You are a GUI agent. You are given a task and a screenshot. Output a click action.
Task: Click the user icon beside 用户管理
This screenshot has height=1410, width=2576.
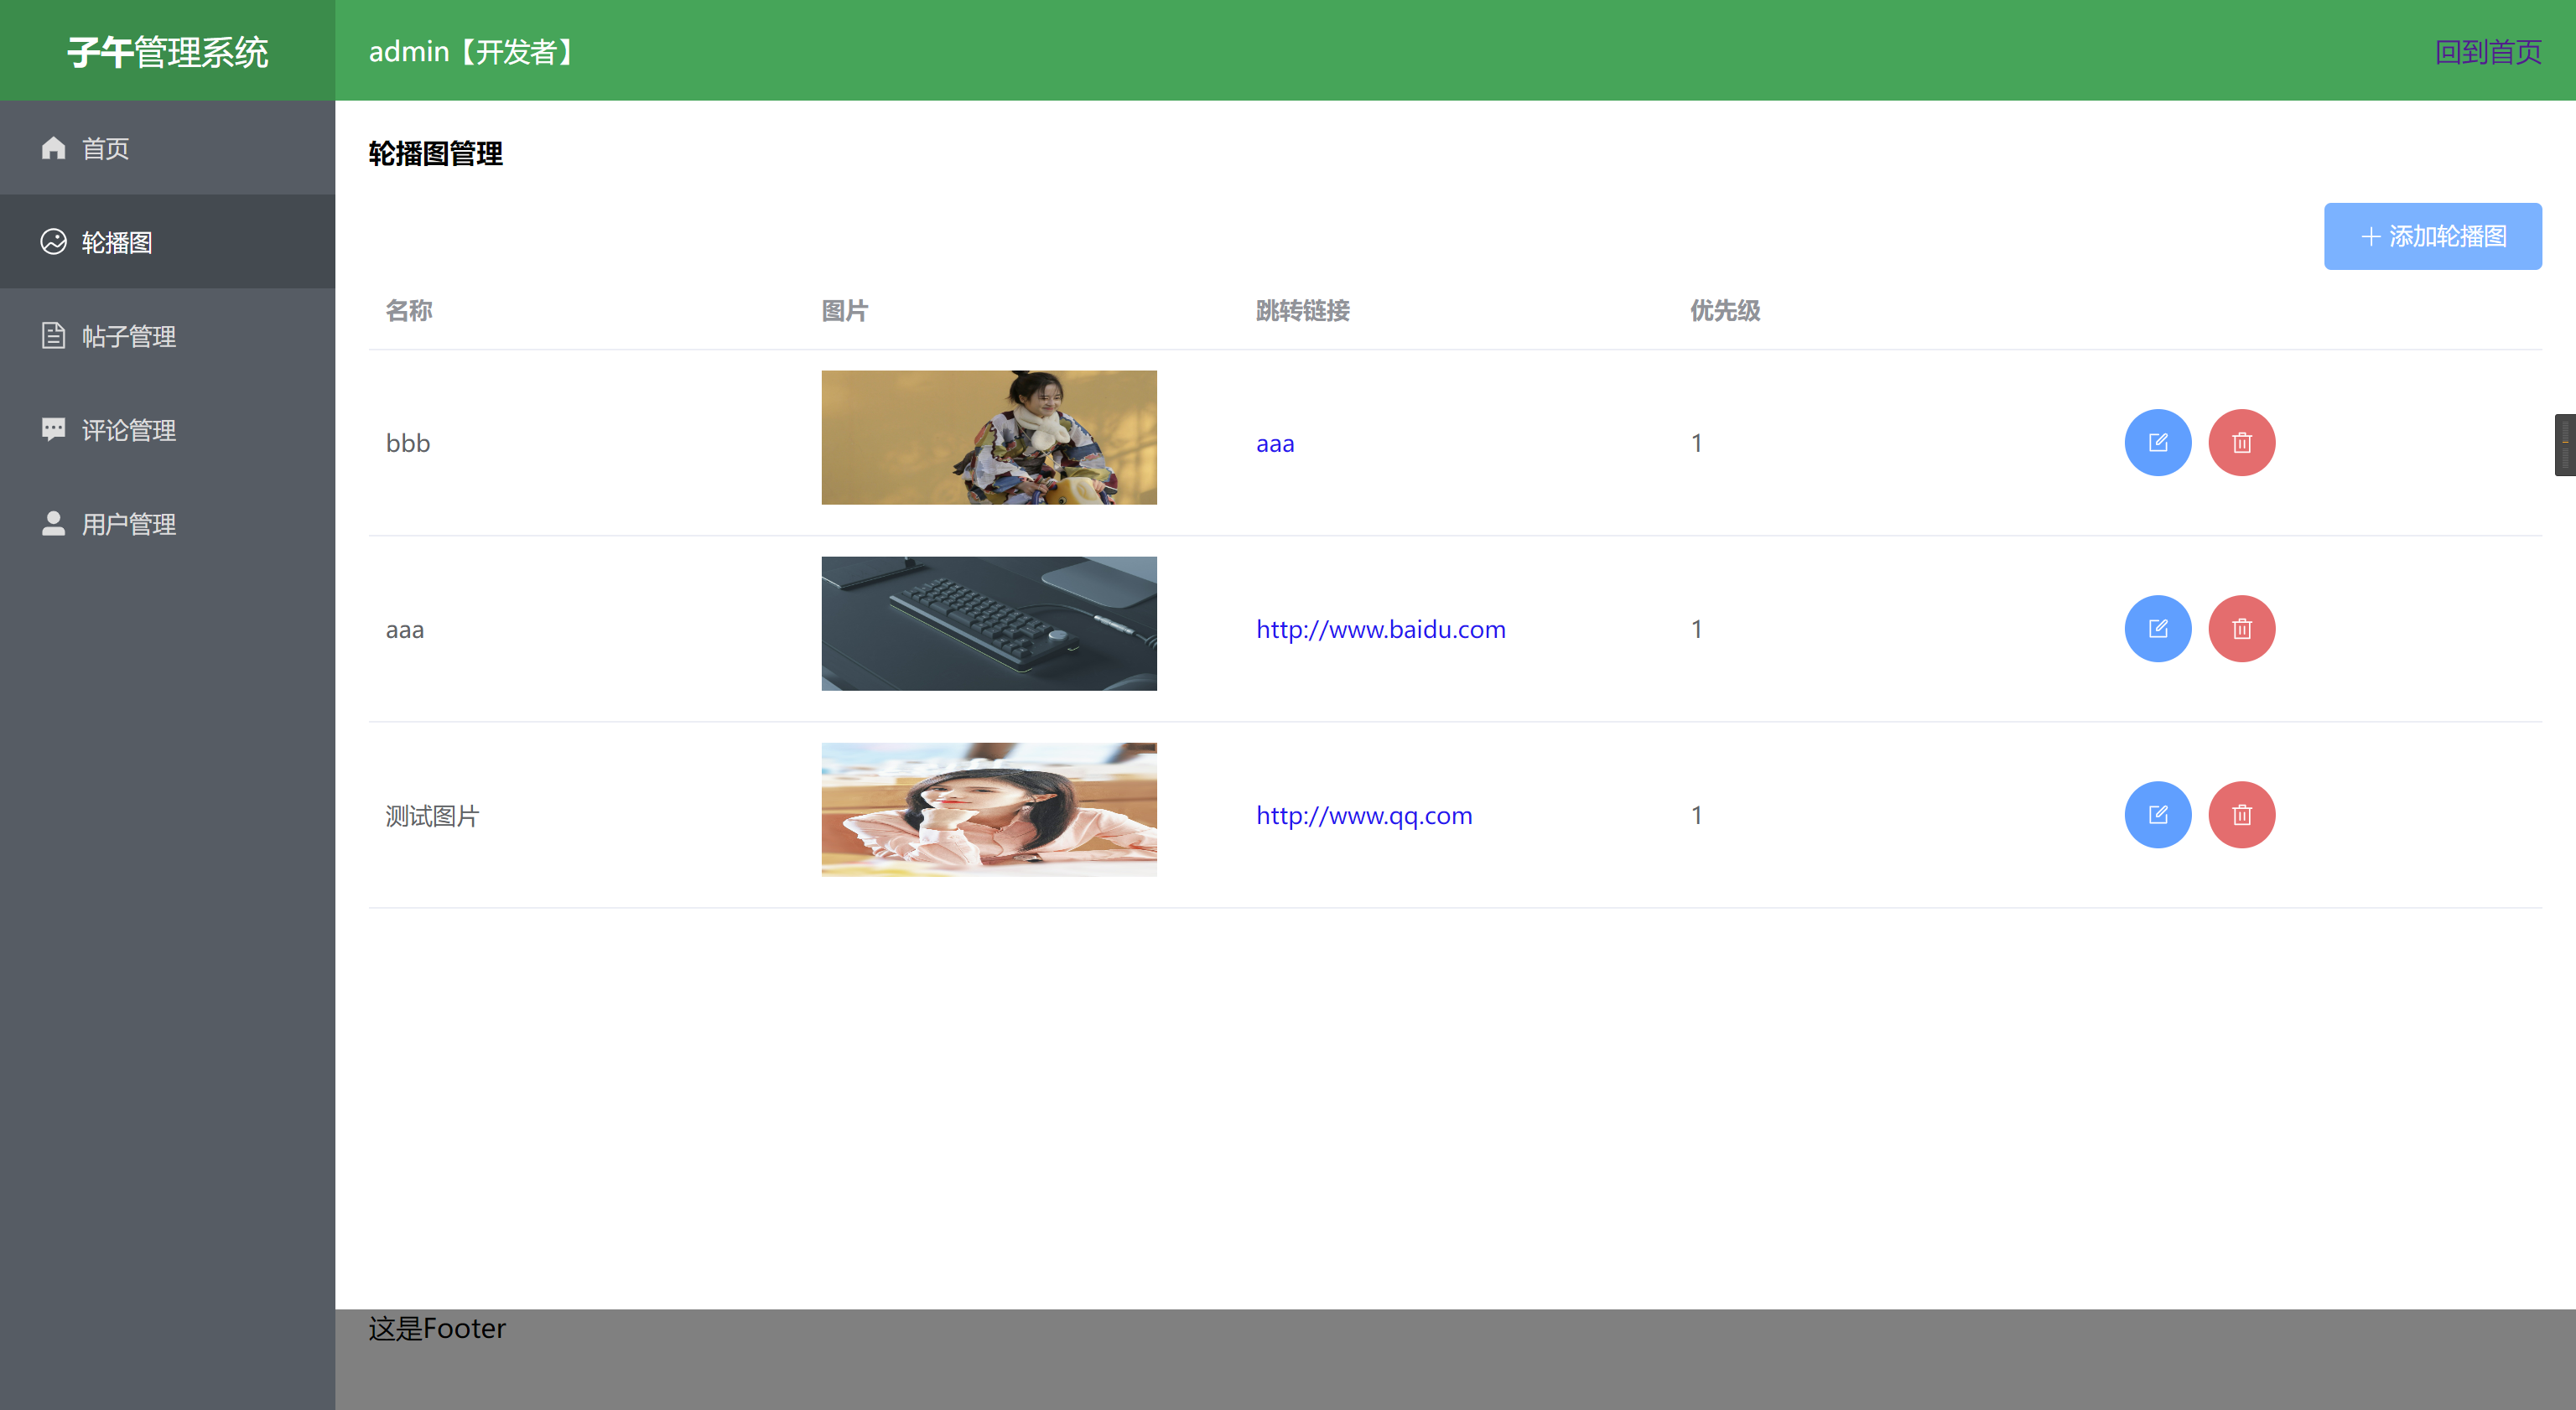53,524
